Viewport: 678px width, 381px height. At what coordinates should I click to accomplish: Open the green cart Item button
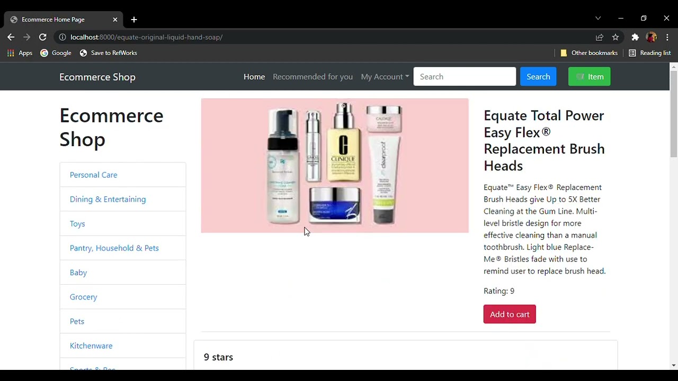click(589, 77)
